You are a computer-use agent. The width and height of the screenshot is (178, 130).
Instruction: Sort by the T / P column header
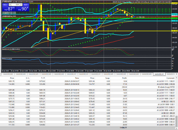coord(42,78)
